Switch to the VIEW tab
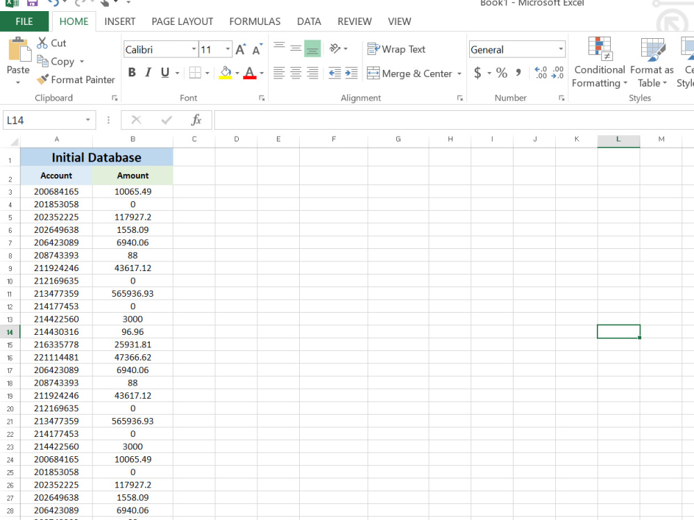 click(x=399, y=21)
